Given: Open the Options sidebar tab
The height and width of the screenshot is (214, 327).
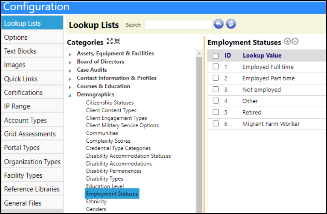Looking at the screenshot, I should 32,37.
